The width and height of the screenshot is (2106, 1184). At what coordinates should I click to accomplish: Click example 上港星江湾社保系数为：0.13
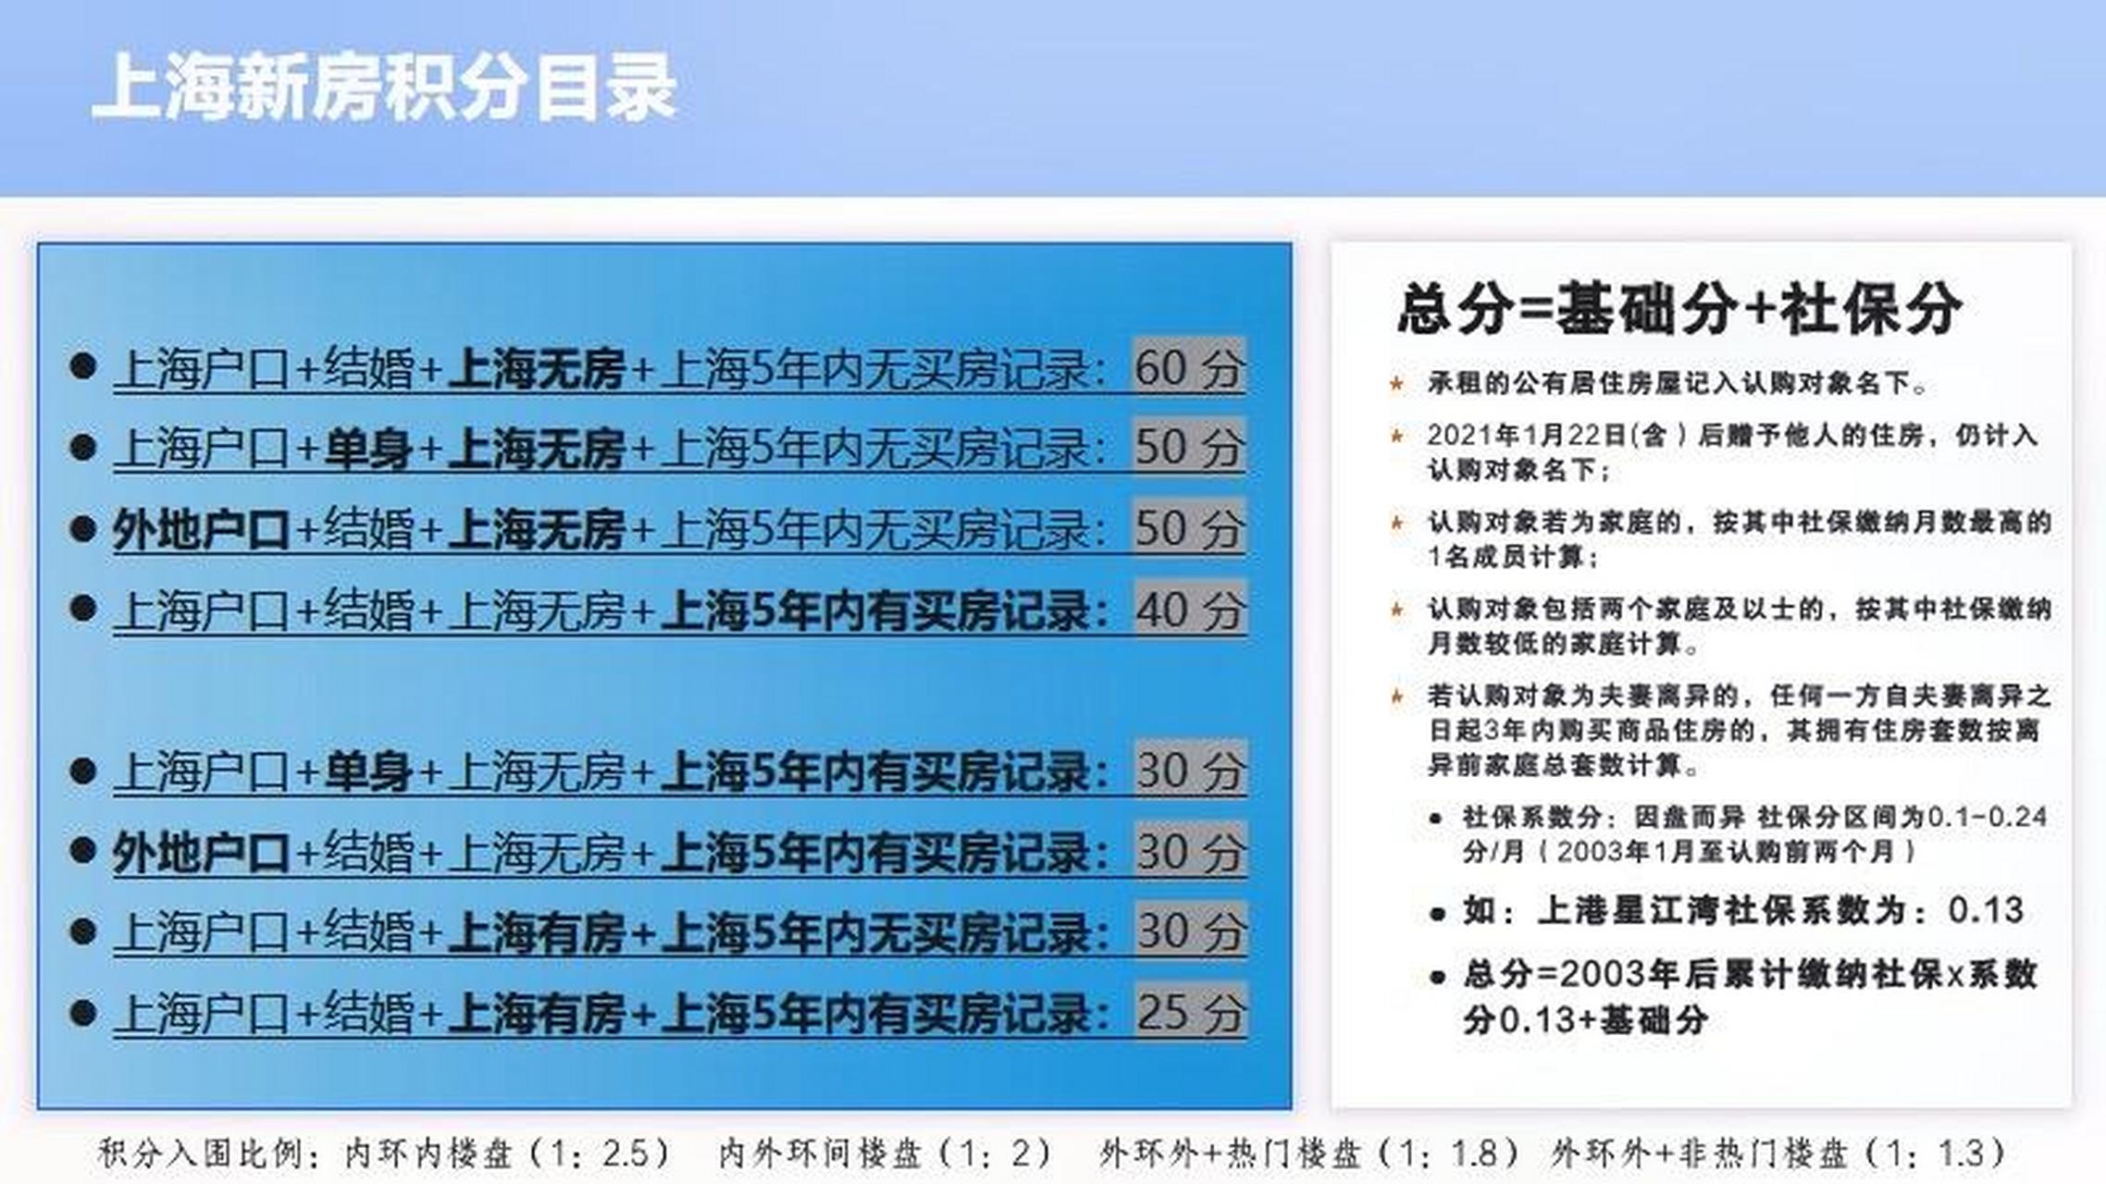(x=1743, y=911)
